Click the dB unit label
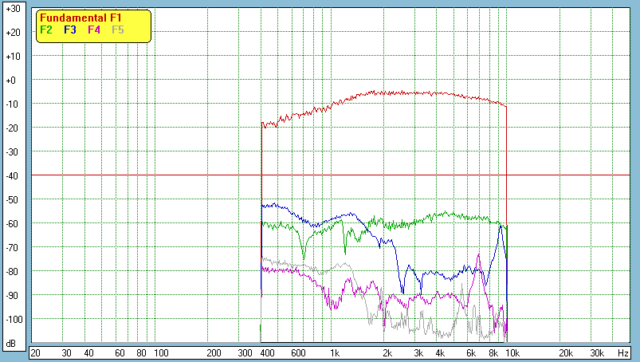 click(x=11, y=344)
